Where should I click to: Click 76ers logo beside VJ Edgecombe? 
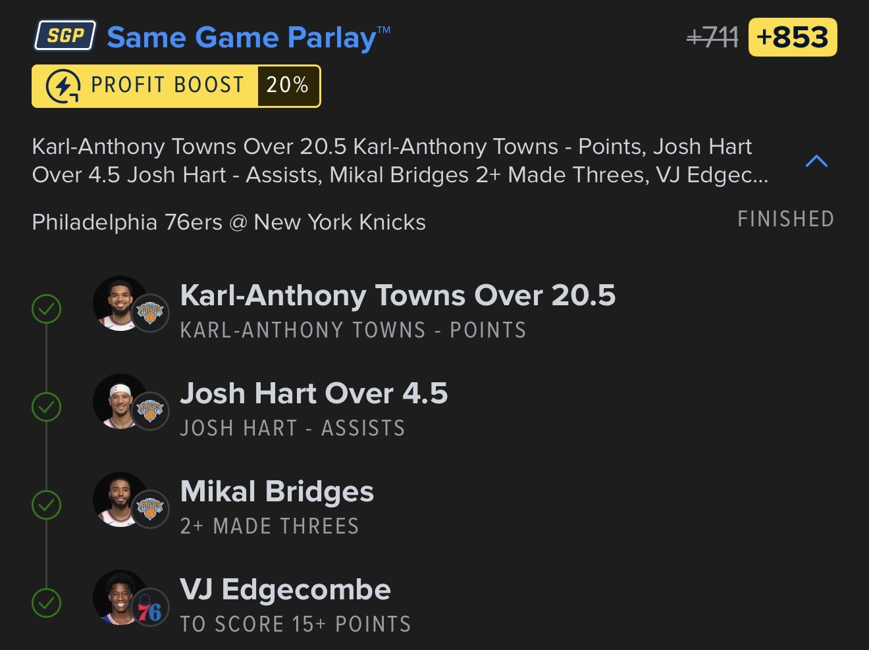pos(150,607)
